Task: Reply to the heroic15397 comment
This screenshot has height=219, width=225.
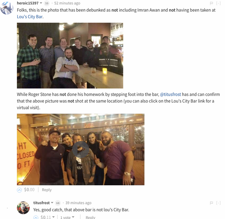Action: 47,190
